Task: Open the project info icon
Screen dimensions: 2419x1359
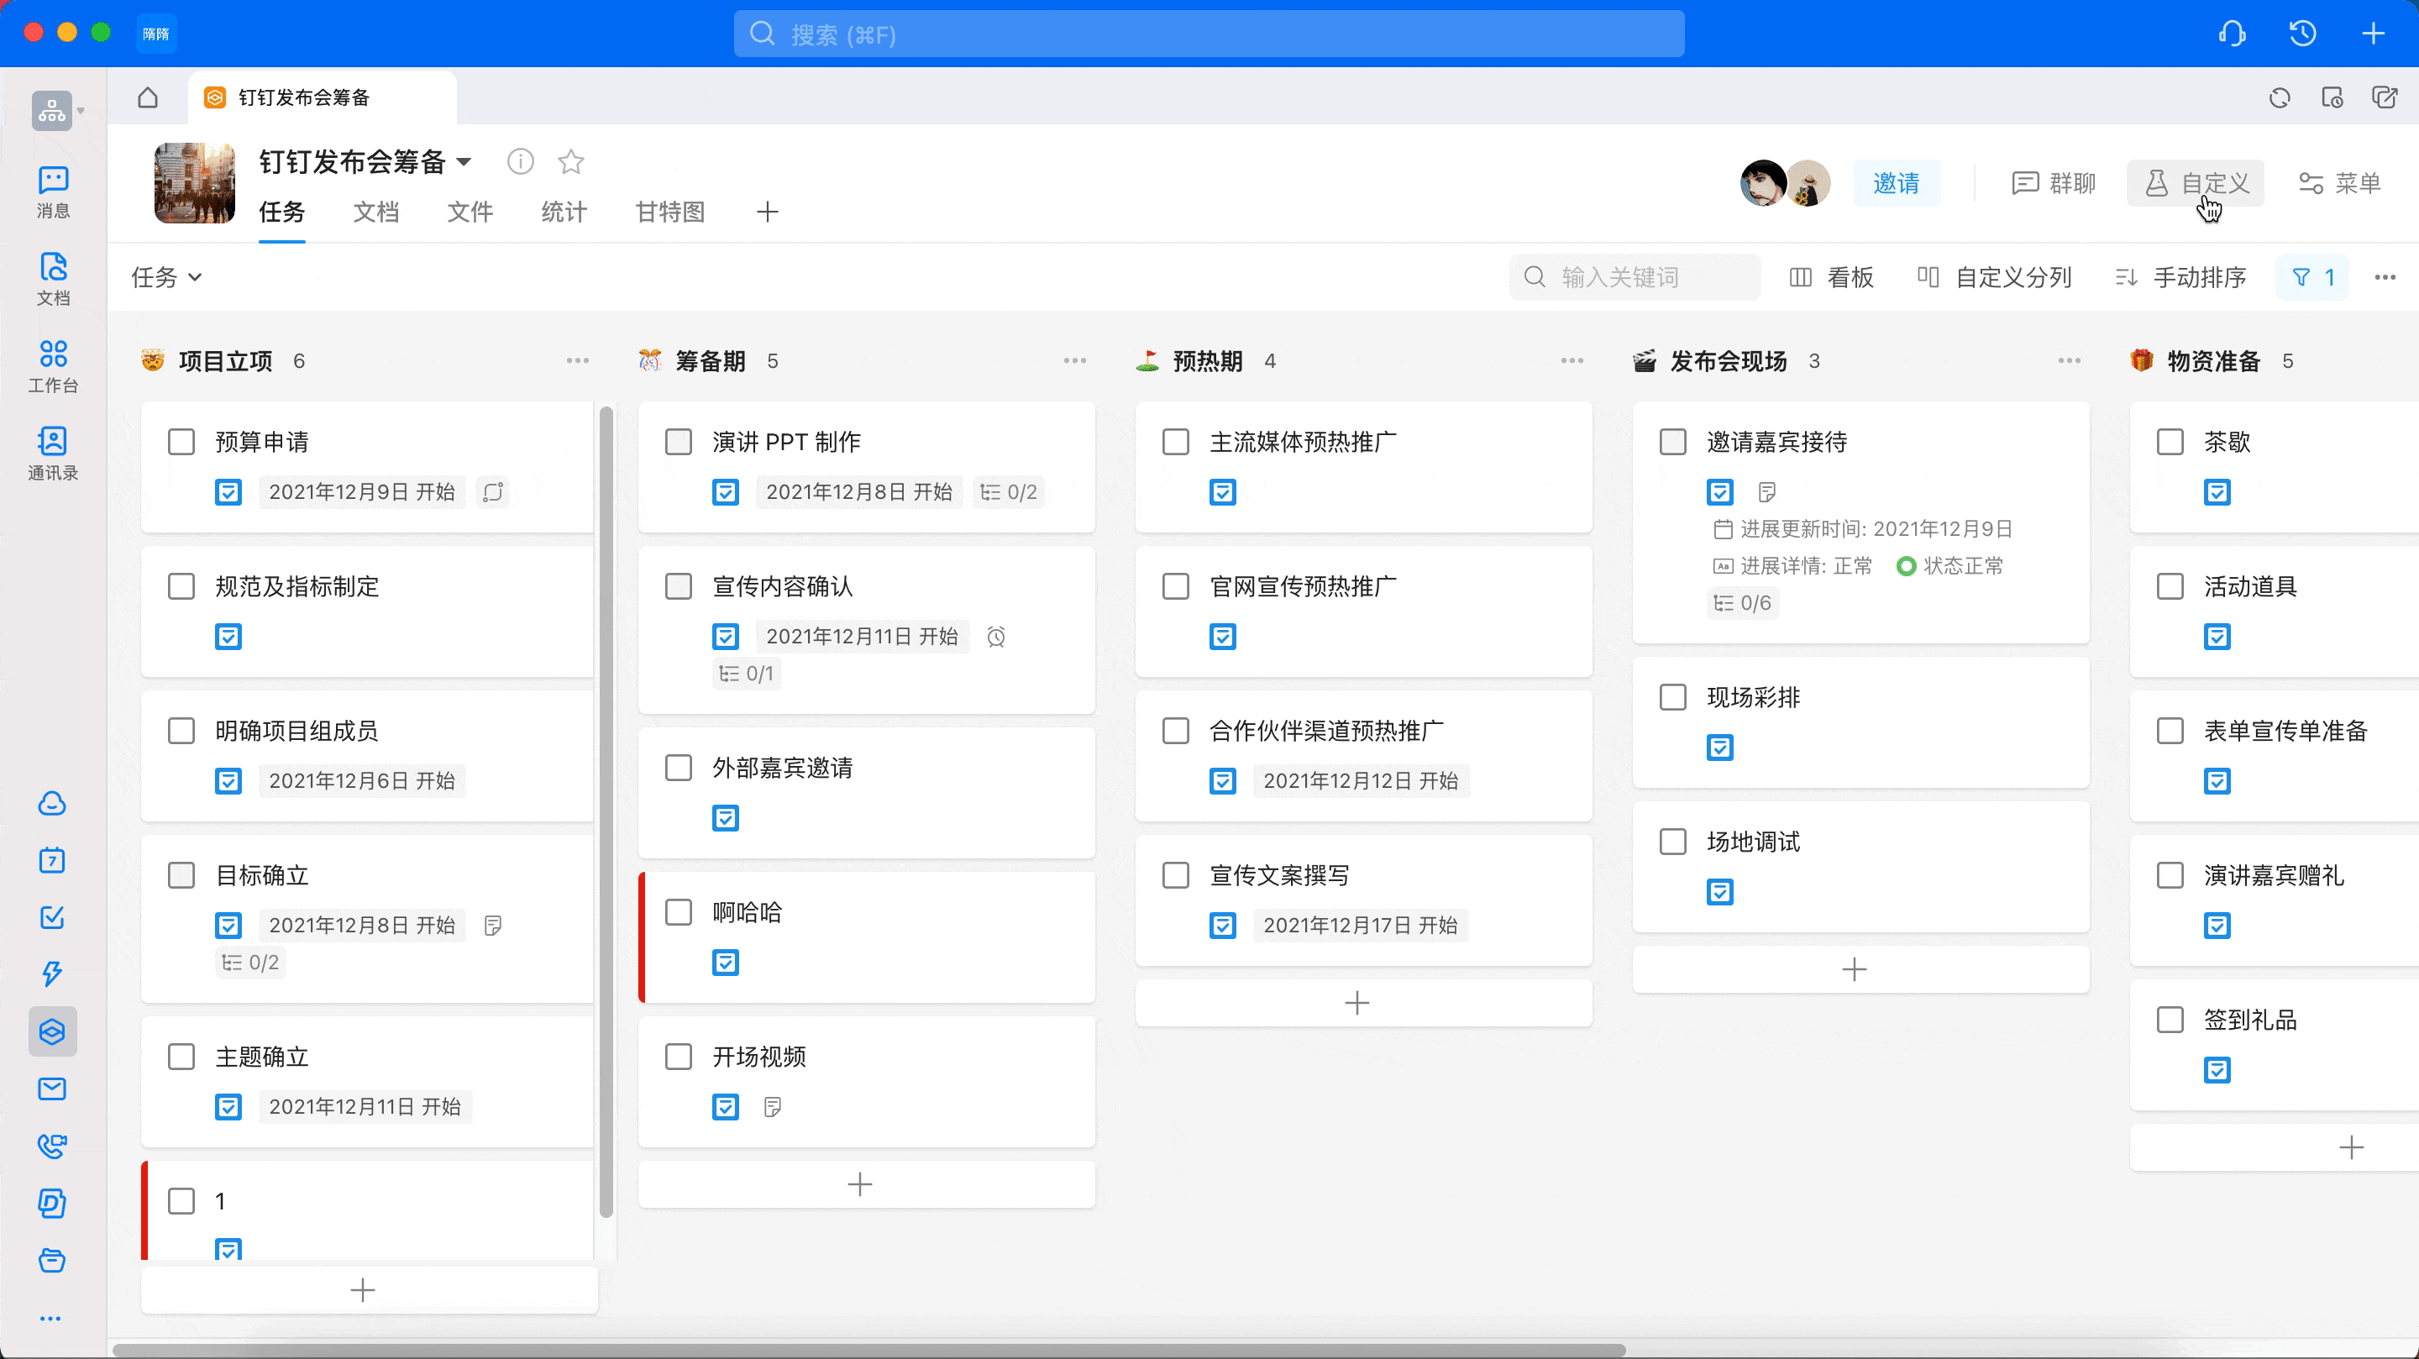Action: tap(520, 162)
